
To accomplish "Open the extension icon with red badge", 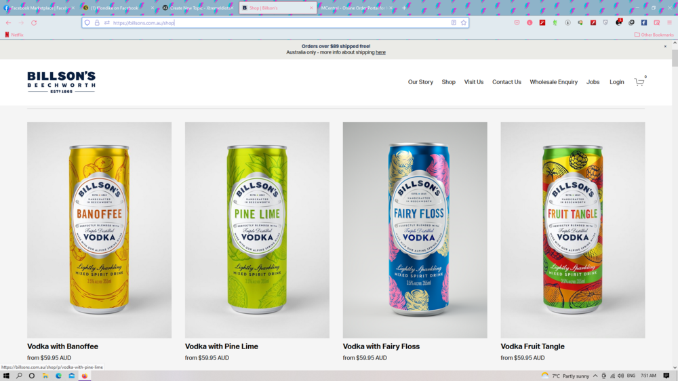I will [x=618, y=22].
